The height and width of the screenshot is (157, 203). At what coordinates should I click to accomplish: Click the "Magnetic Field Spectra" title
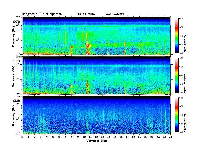42,14
